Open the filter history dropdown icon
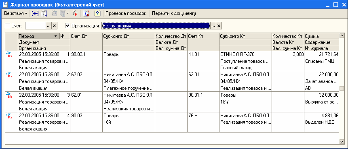 64,13
